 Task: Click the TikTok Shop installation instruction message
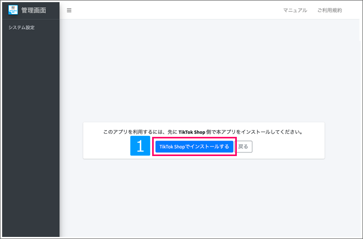pos(203,132)
